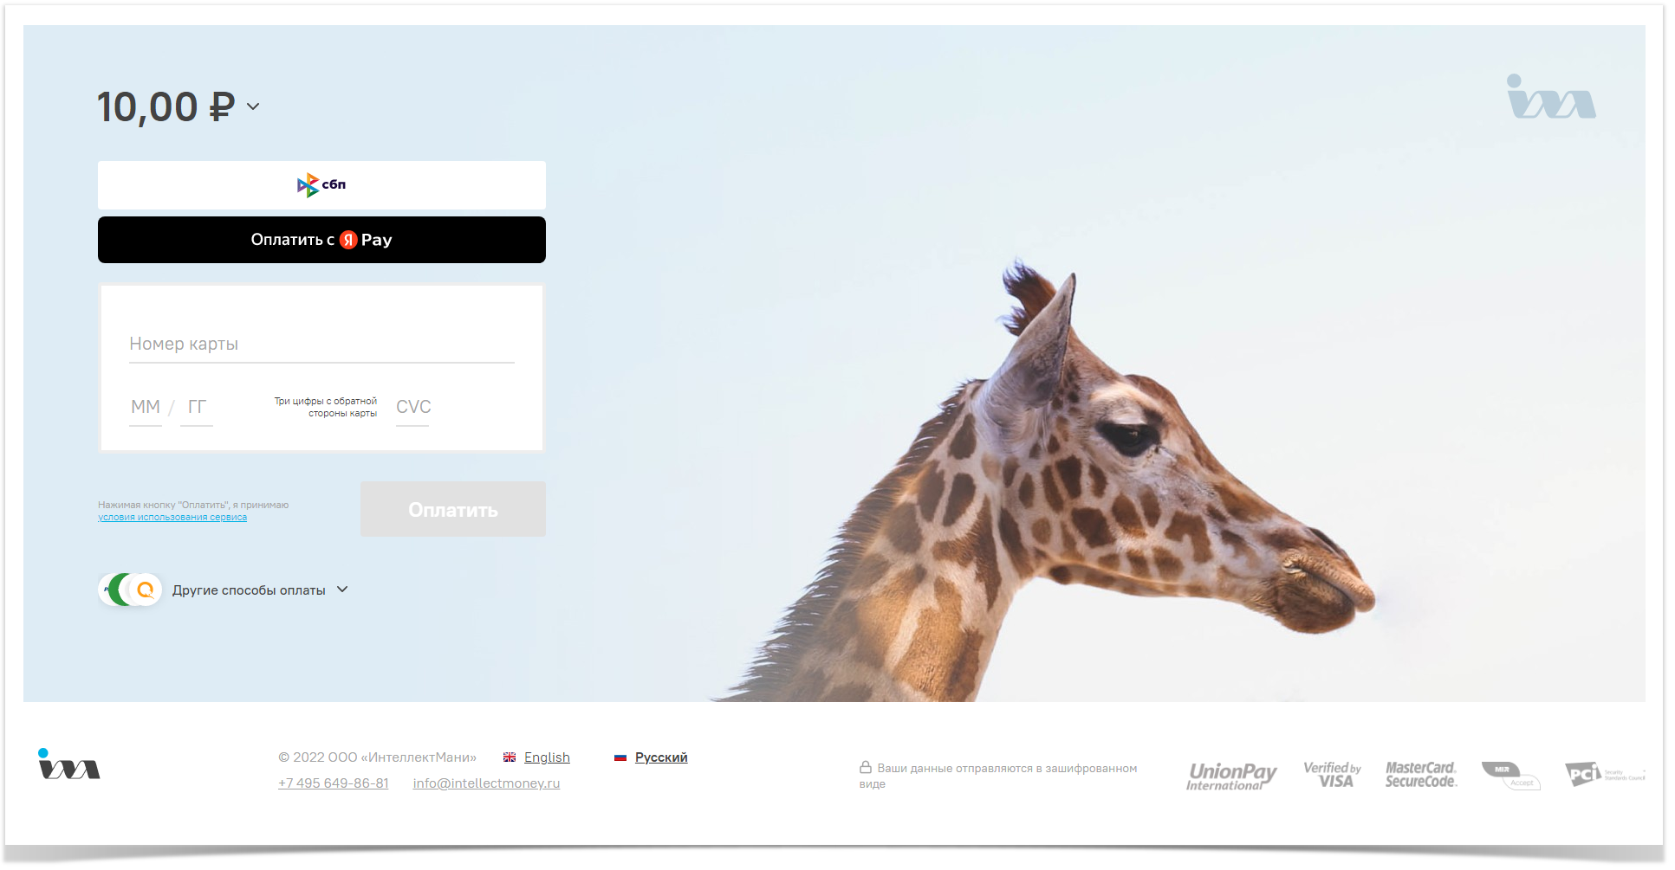Switch language to Русский
The height and width of the screenshot is (870, 1675).
[661, 757]
